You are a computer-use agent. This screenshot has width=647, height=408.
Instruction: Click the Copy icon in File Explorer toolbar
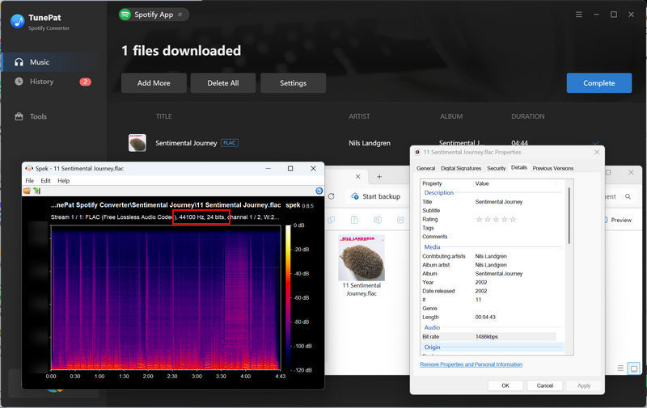(332, 220)
